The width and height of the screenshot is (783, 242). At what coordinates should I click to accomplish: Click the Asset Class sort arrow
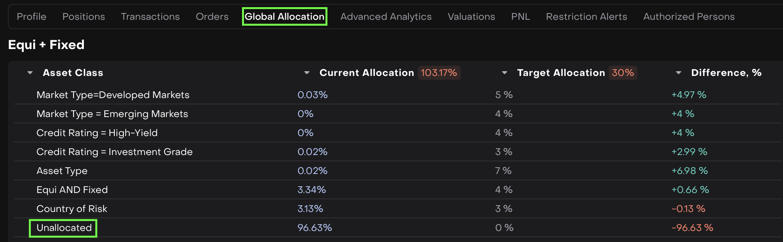30,73
